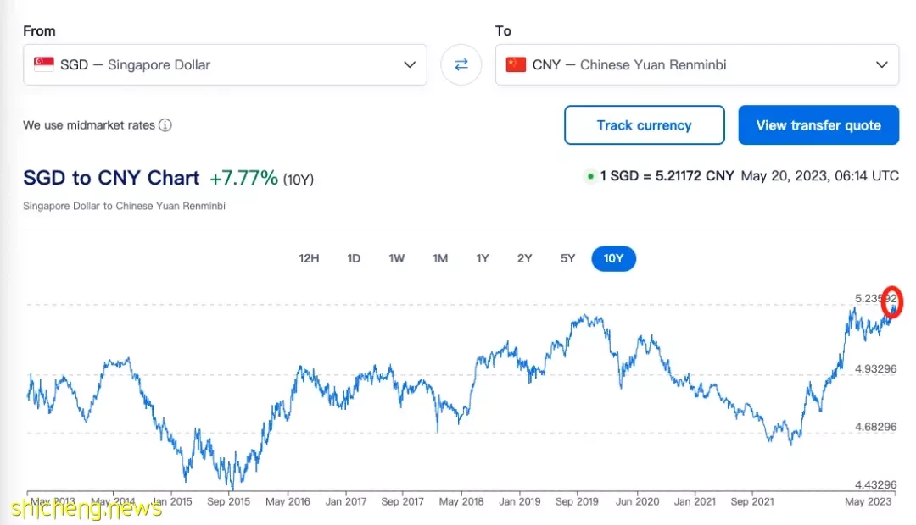Expand the To currency dropdown arrow
This screenshot has height=525, width=916.
[882, 64]
